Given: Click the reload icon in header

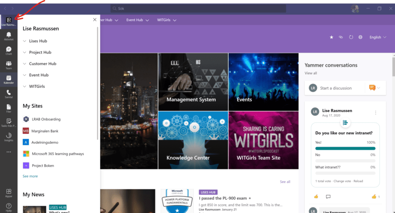Looking at the screenshot, I should coord(351,37).
